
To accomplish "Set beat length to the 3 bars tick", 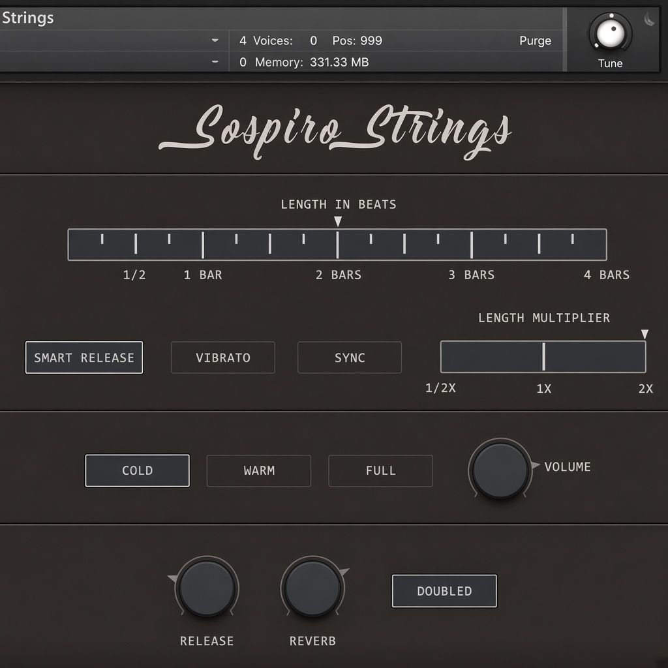I will (471, 245).
